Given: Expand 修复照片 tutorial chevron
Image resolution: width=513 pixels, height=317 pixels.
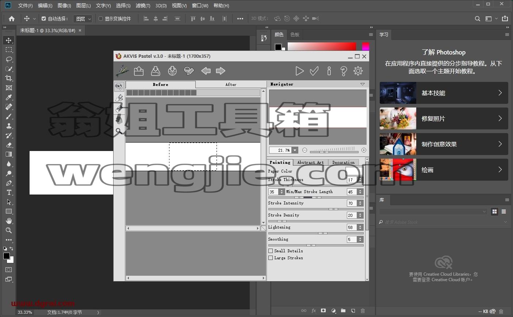Looking at the screenshot, I should [x=500, y=118].
